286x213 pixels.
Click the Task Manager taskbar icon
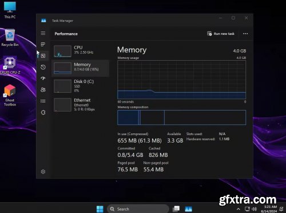(x=188, y=209)
